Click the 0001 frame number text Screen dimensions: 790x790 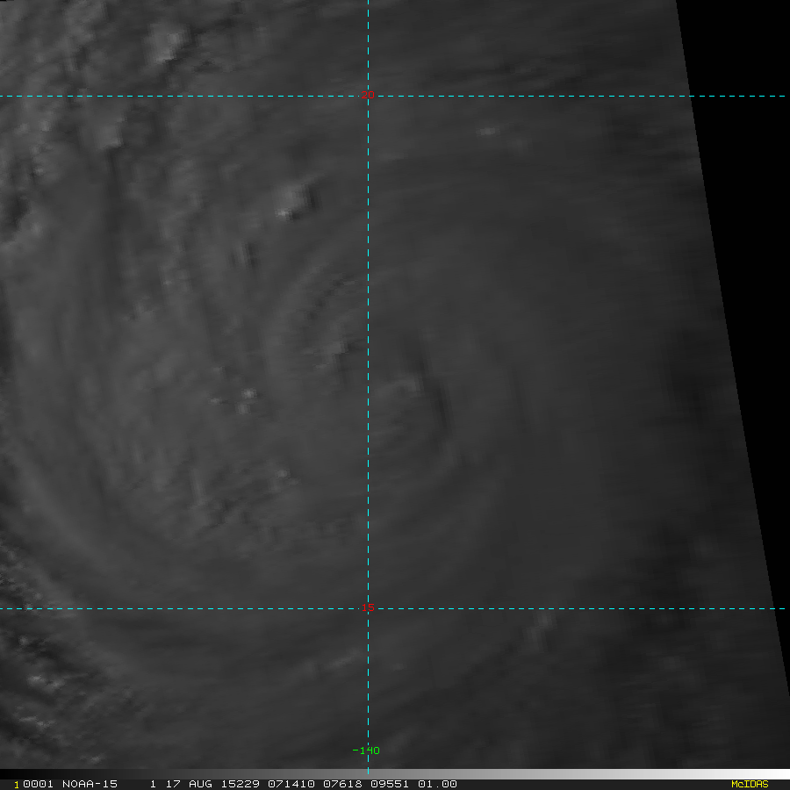coord(38,784)
